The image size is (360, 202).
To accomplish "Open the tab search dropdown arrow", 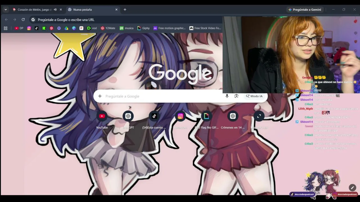I will pos(6,10).
